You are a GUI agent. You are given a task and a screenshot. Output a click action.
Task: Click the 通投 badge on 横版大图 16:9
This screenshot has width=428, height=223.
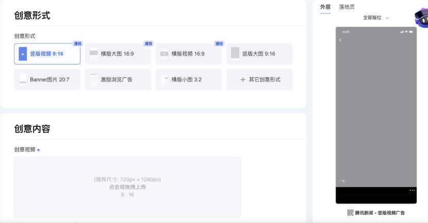click(x=149, y=44)
